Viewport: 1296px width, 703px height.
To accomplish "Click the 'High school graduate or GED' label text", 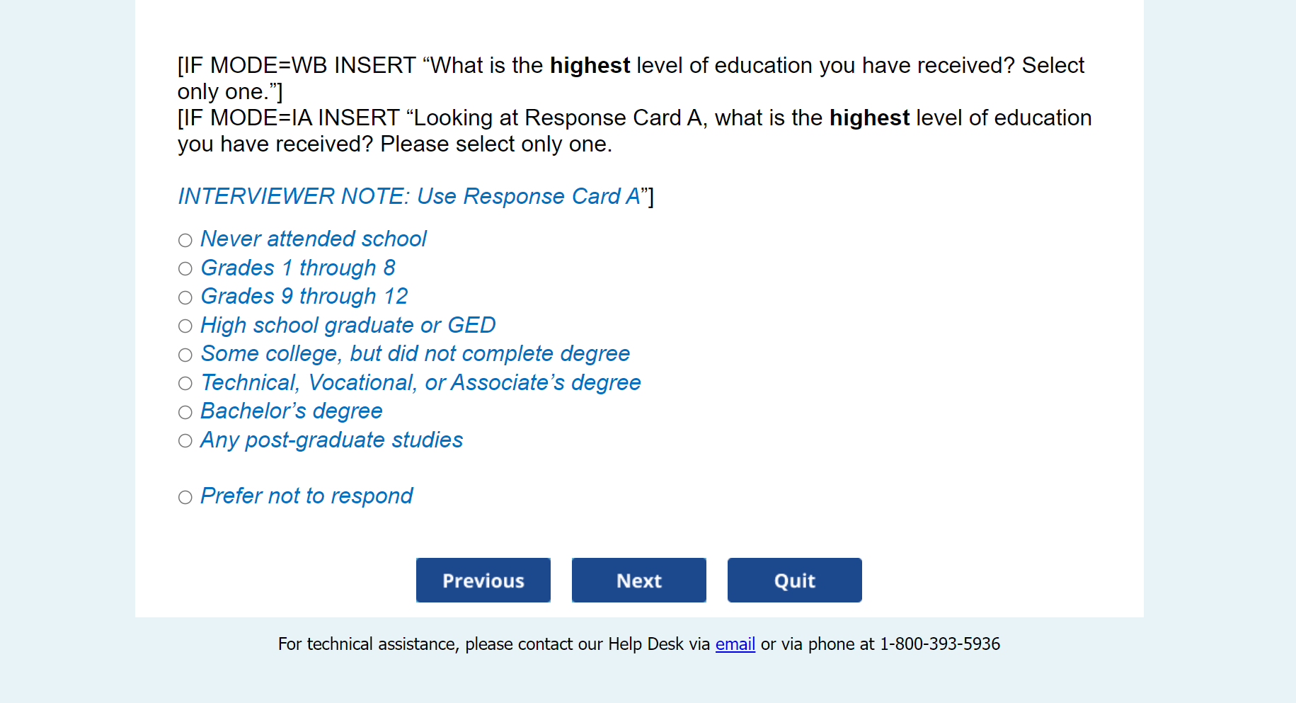I will (x=348, y=326).
